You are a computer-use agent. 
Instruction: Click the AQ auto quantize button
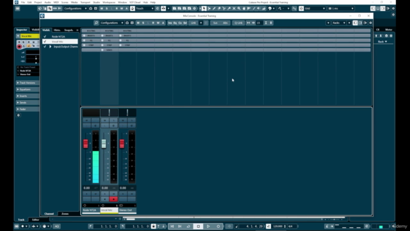57,227
